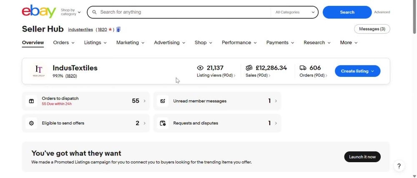Expand the Shop menu
The height and width of the screenshot is (178, 417).
tap(203, 43)
